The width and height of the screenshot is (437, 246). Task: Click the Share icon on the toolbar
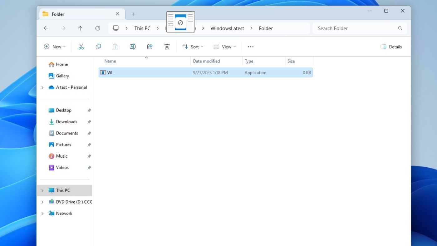click(150, 46)
